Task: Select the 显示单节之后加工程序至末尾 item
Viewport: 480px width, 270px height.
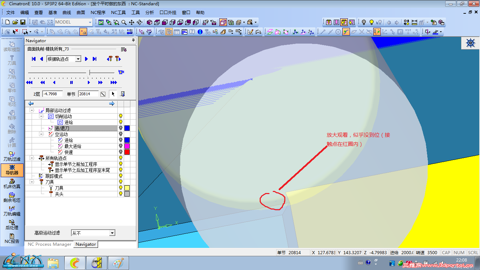Action: (82, 170)
